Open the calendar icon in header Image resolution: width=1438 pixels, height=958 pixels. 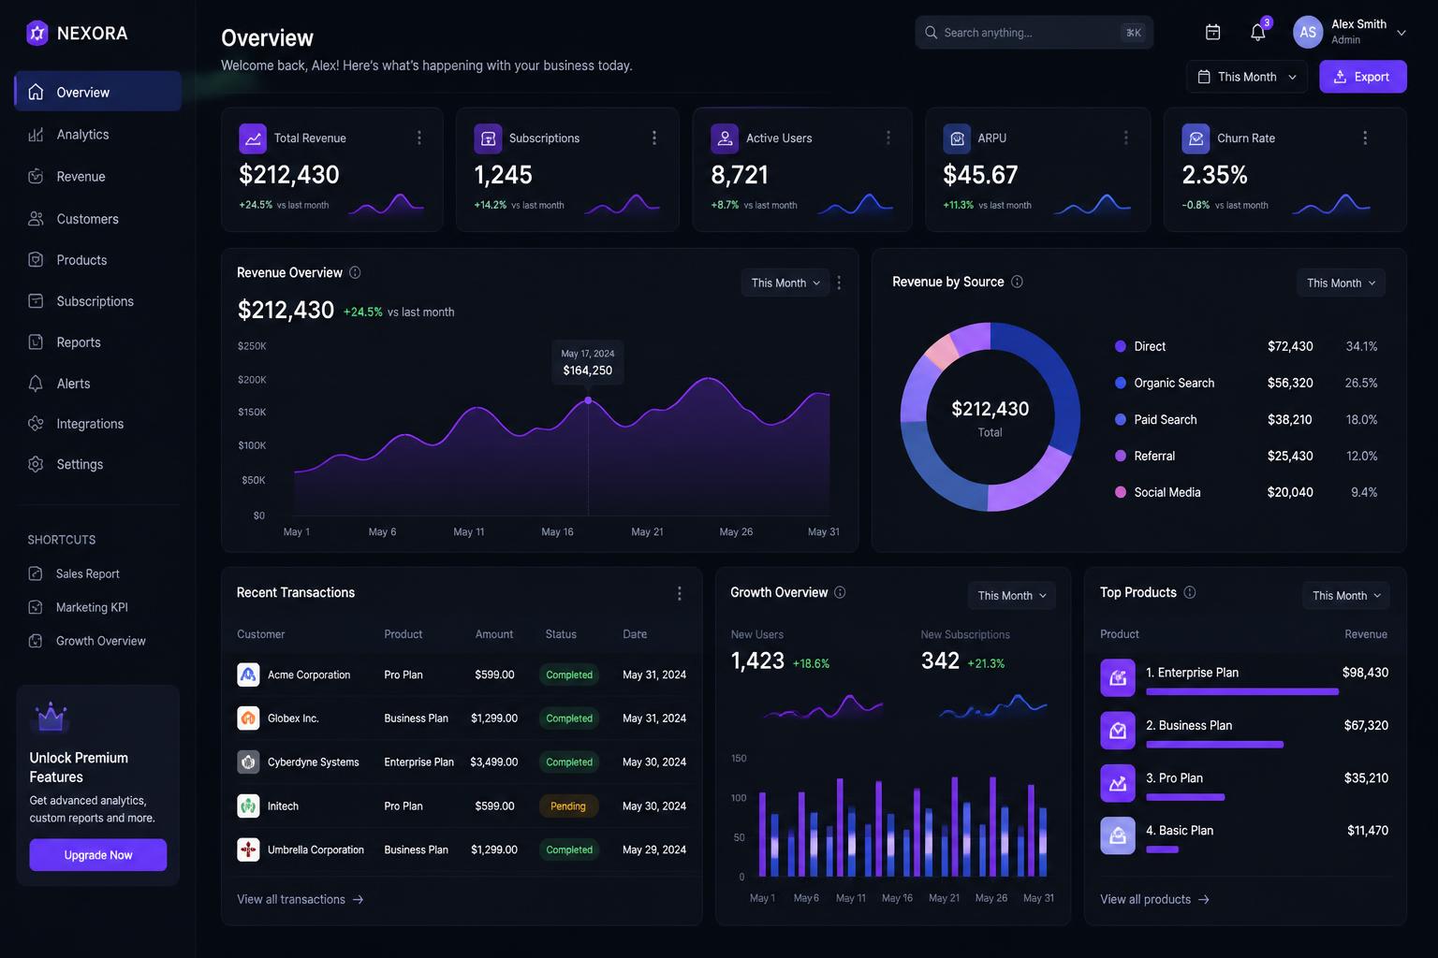coord(1212,32)
